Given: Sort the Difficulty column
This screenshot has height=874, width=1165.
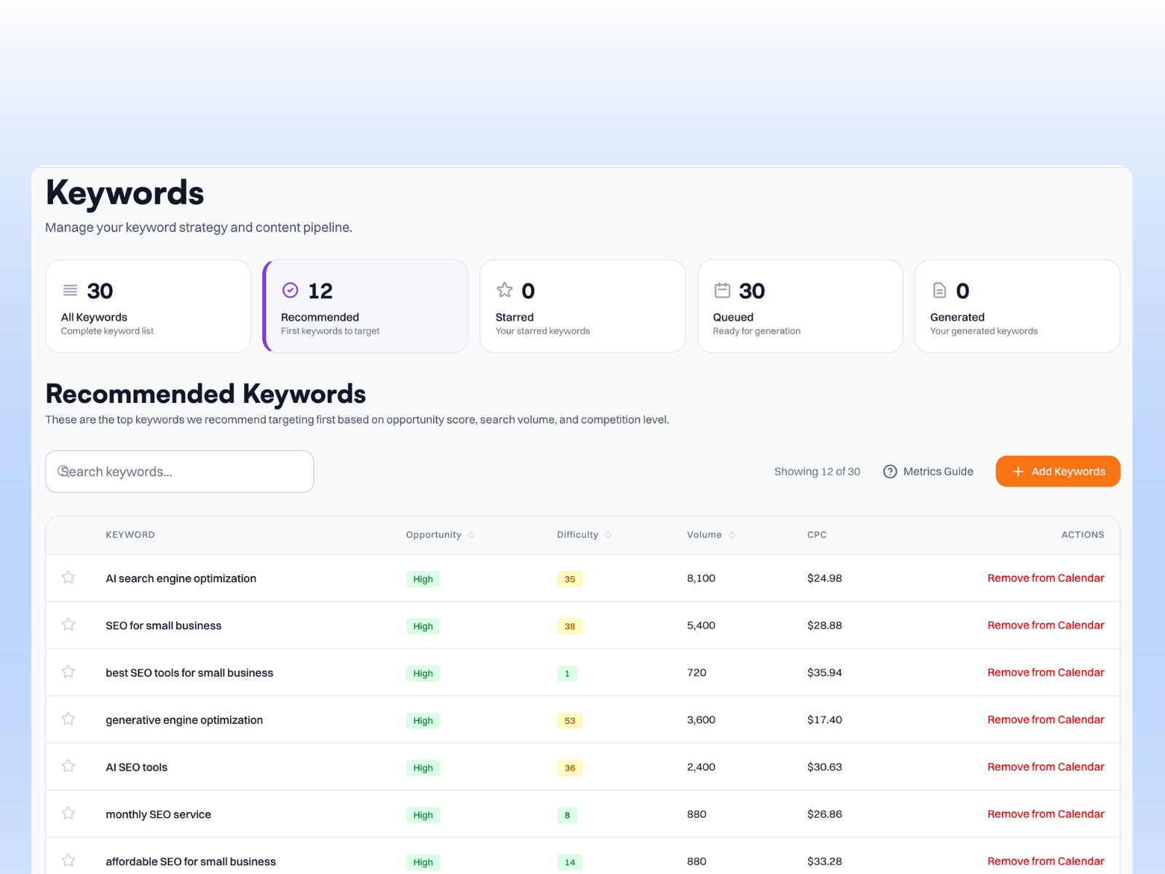Looking at the screenshot, I should [609, 535].
